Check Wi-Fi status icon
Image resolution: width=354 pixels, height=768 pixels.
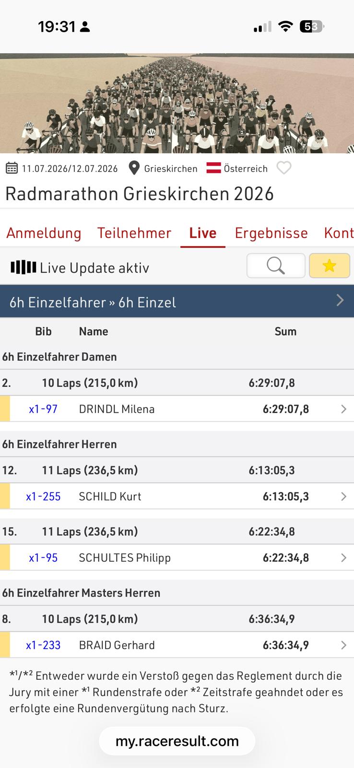285,27
